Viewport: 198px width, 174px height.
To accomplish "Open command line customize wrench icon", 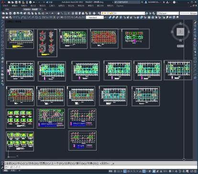I will [x=2, y=167].
